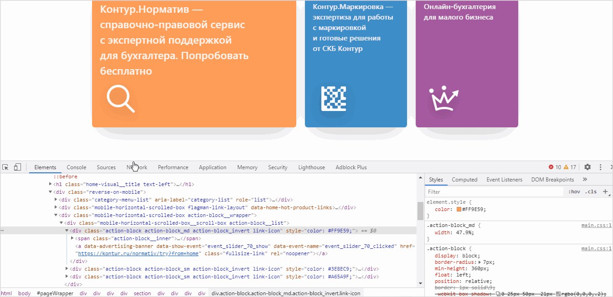Open the Memory tab
Viewport: 613px width, 297px height.
[x=247, y=167]
